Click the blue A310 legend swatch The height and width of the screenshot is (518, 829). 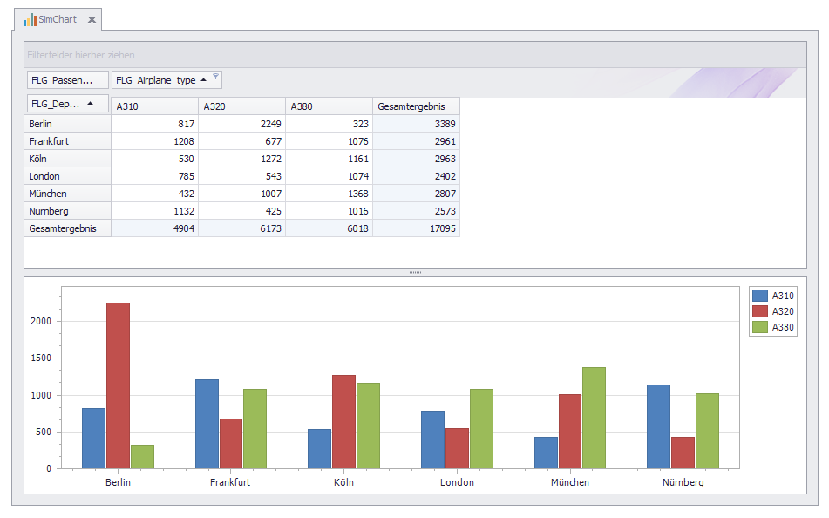coord(760,296)
